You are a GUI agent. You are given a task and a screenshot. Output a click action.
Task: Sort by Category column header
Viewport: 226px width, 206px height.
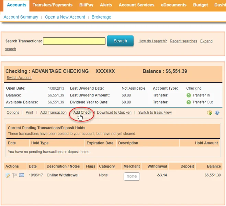tap(107, 166)
